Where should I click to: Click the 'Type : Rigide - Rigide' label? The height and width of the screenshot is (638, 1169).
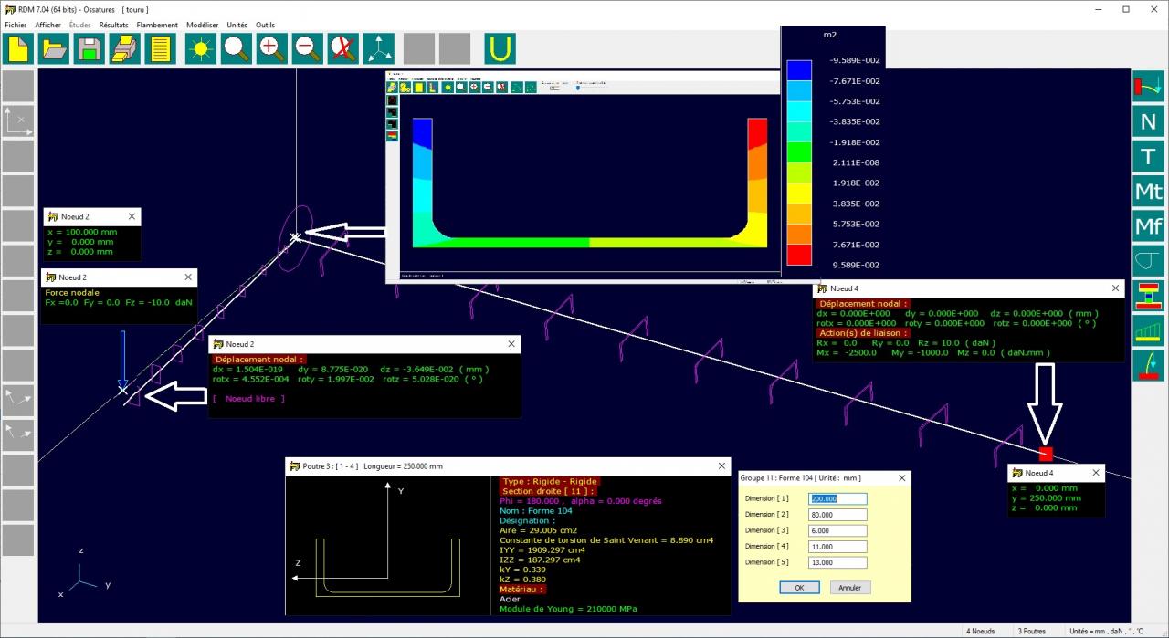pos(549,481)
